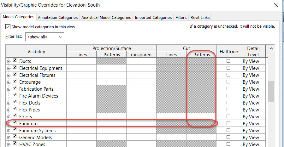Enable Halftone for Electrical Fixtures

228,75
